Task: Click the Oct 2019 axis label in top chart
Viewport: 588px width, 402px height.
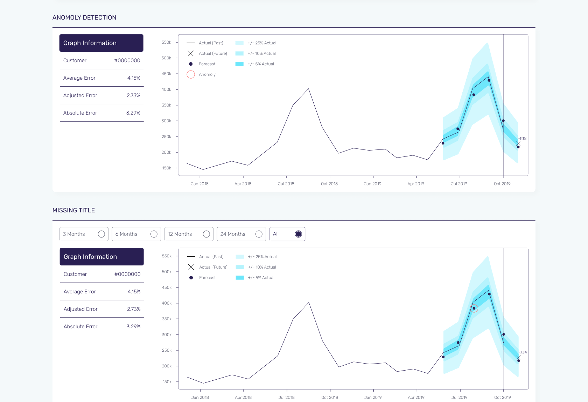Action: coord(502,184)
